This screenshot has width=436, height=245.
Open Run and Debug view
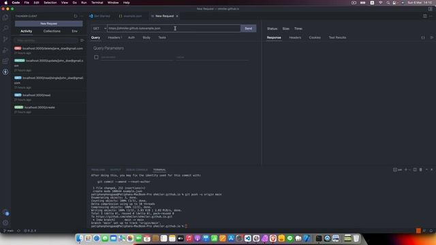click(x=5, y=50)
